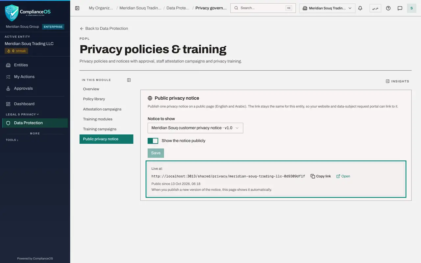The width and height of the screenshot is (421, 263).
Task: Open notifications bell icon
Action: (x=360, y=8)
